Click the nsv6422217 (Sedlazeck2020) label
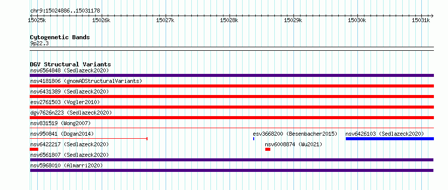Screen dimensions: 448x190 [69, 144]
